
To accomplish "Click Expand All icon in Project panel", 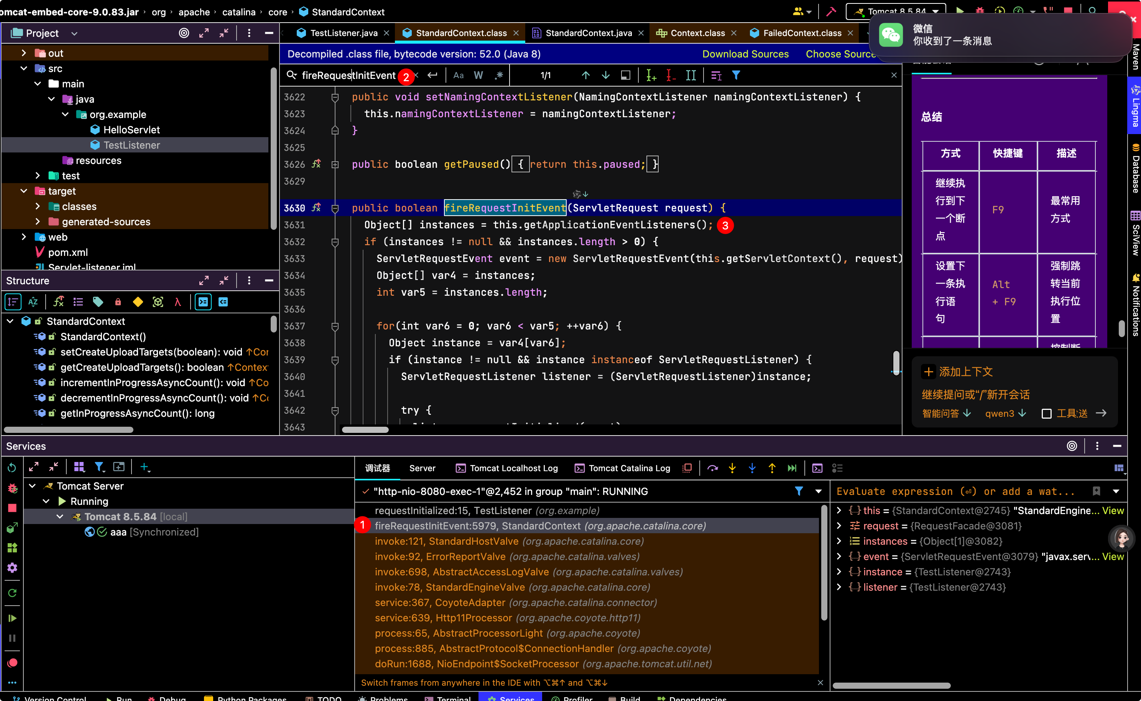I will coord(204,33).
